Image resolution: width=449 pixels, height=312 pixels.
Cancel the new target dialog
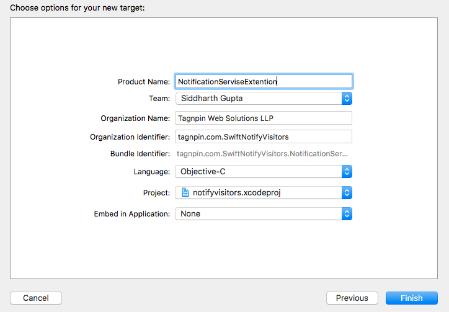36,298
